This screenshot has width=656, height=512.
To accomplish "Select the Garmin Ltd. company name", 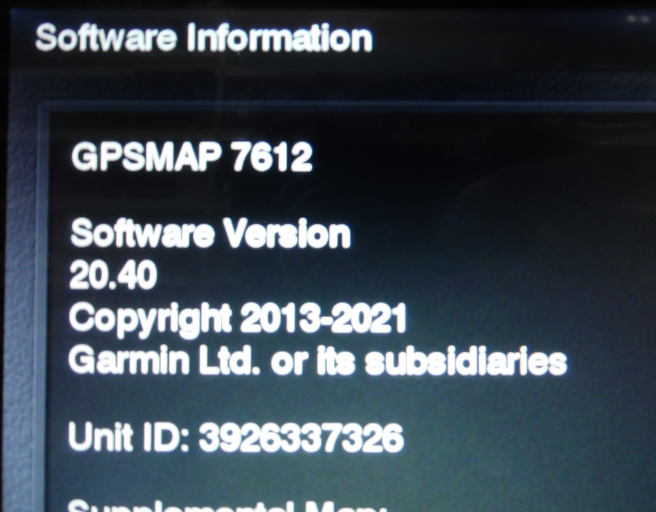I will pos(164,360).
